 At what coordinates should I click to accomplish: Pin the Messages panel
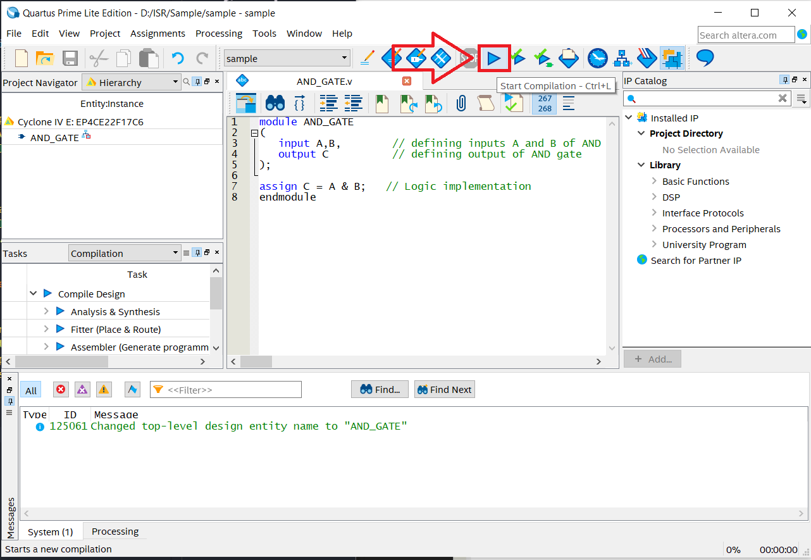tap(9, 401)
